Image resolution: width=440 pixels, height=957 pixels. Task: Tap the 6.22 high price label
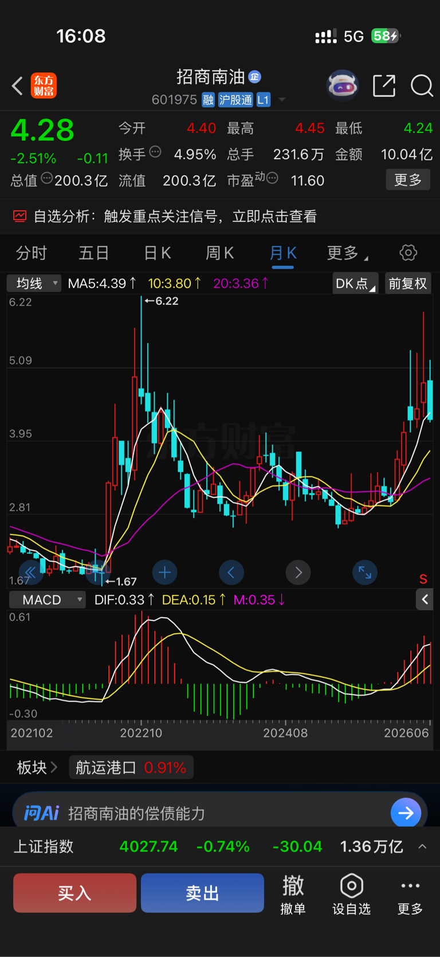tap(162, 301)
